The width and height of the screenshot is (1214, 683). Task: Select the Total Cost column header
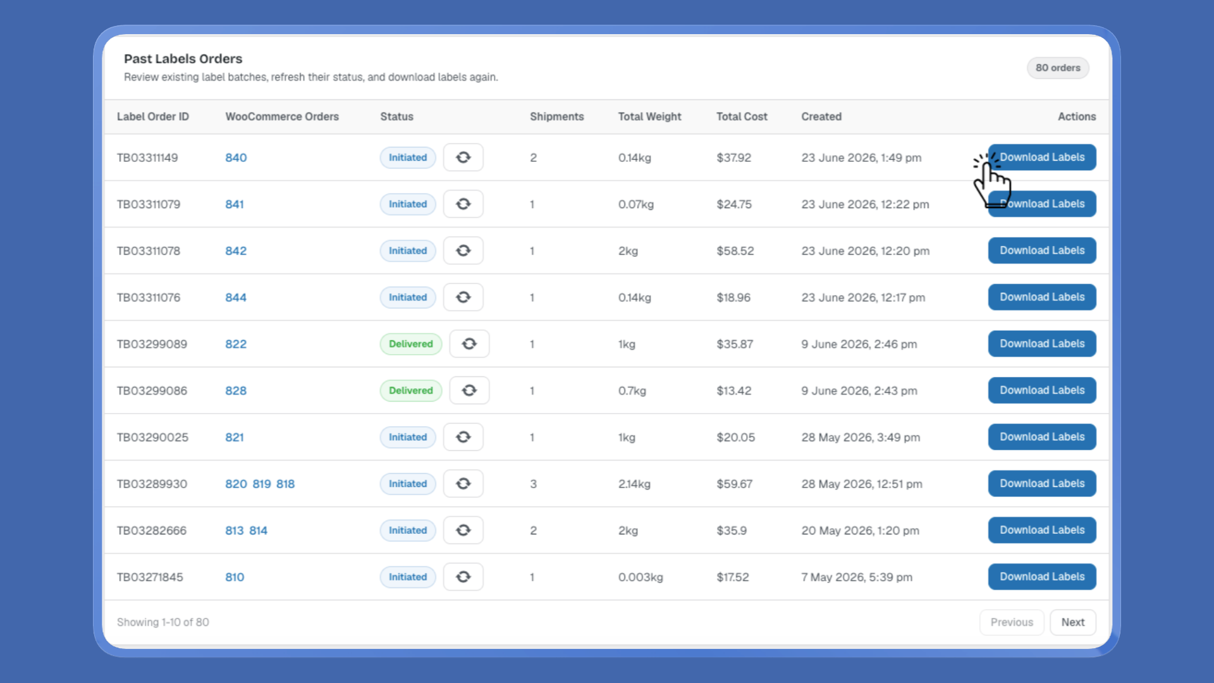click(x=742, y=116)
